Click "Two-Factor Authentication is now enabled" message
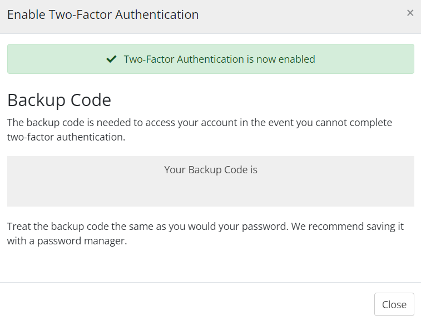Viewport: 421px width, 321px height. 219,59
